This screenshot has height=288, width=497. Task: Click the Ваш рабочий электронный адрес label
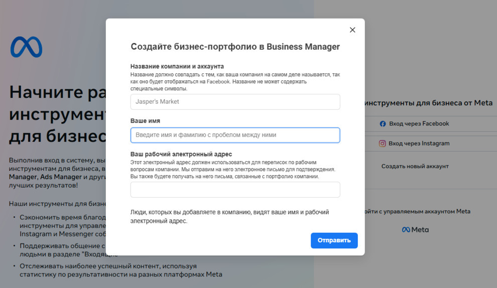pos(181,154)
